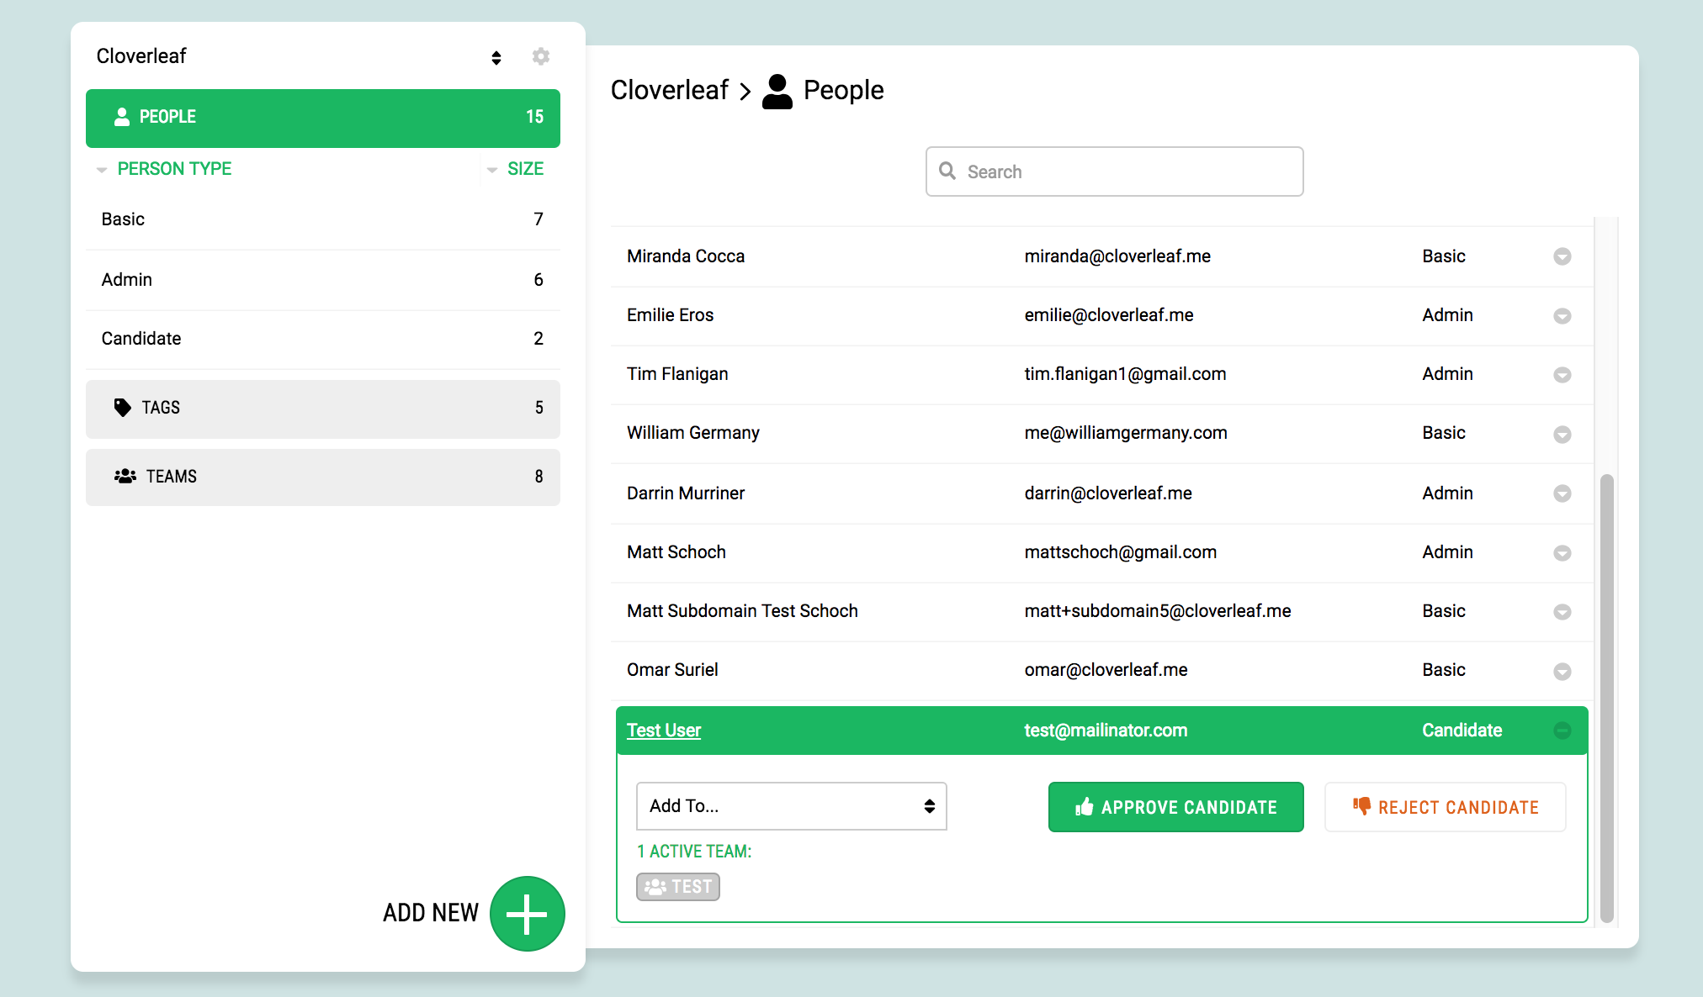Click miranda@cloverleaf.me email
The height and width of the screenshot is (997, 1703).
click(1117, 256)
